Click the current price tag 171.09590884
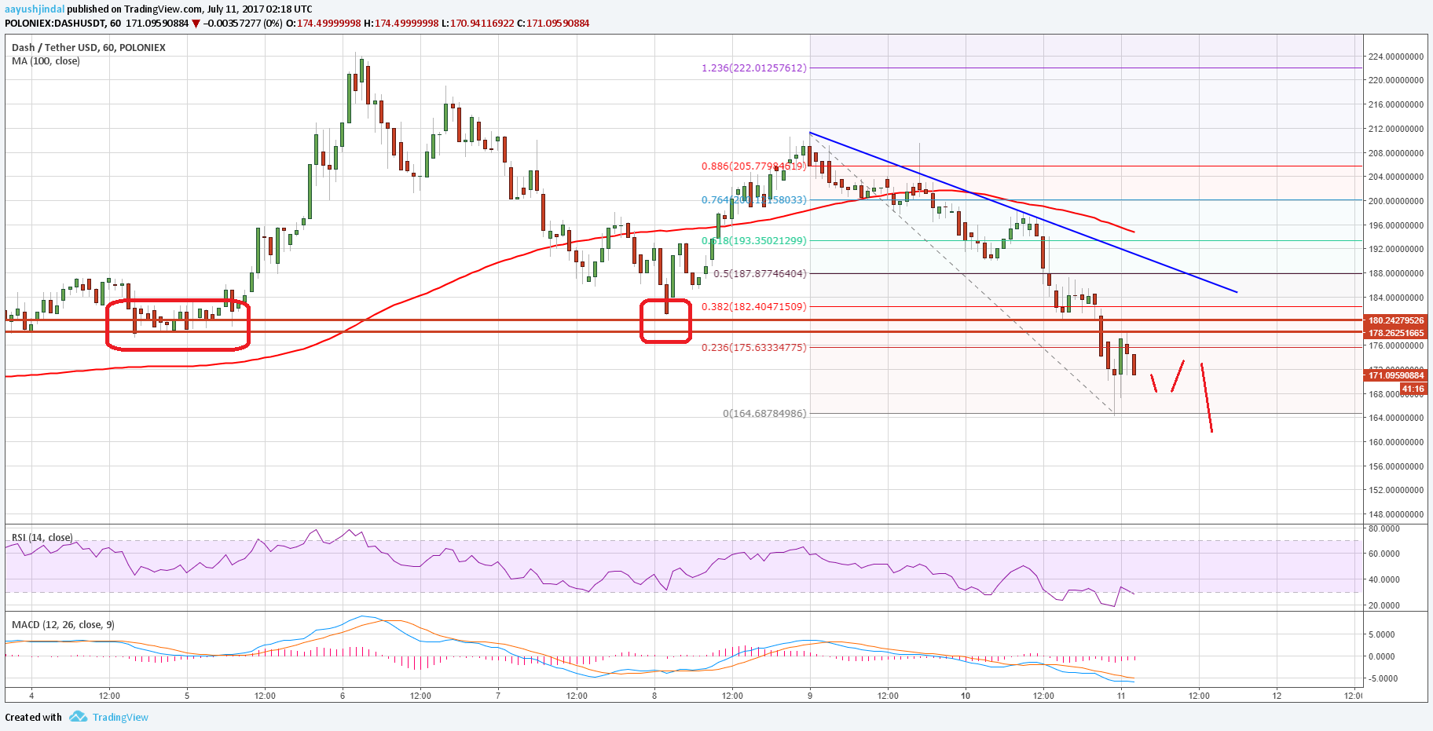The height and width of the screenshot is (731, 1433). coord(1396,375)
